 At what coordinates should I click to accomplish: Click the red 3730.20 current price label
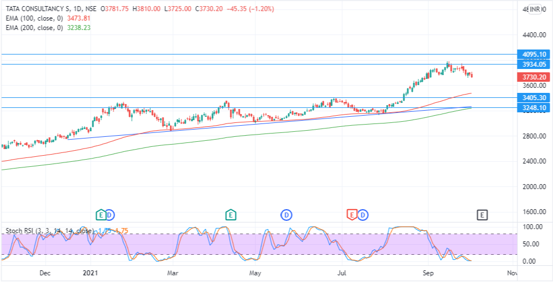pyautogui.click(x=534, y=77)
